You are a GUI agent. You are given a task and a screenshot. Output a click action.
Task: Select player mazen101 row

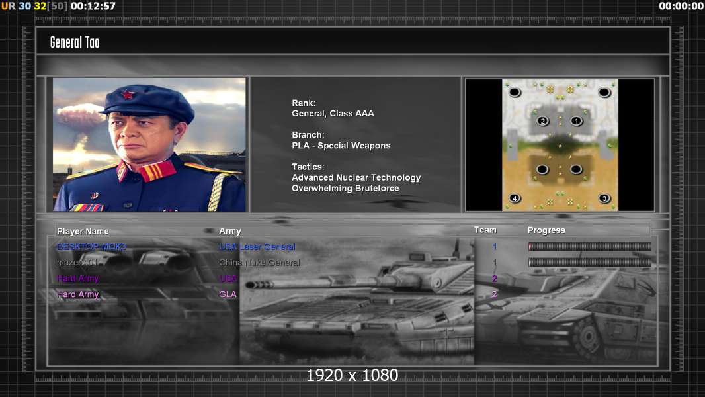click(x=353, y=263)
